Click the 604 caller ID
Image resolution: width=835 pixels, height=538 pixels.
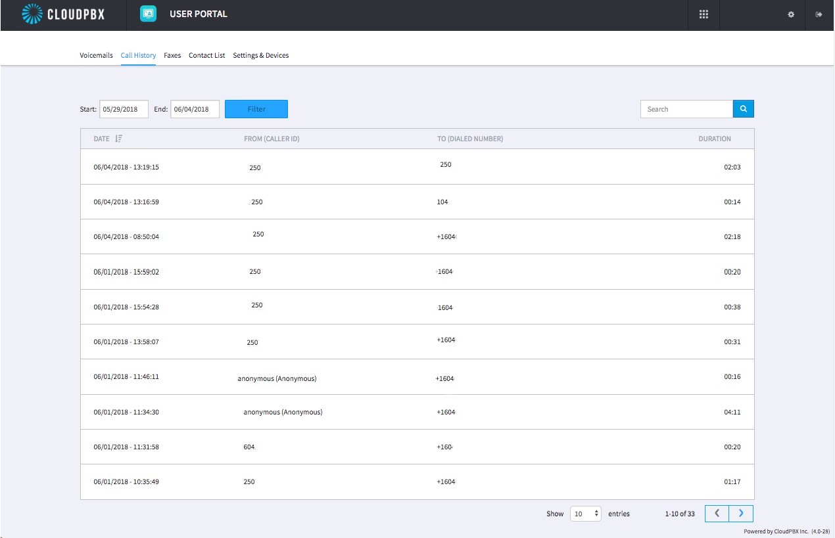pyautogui.click(x=249, y=447)
